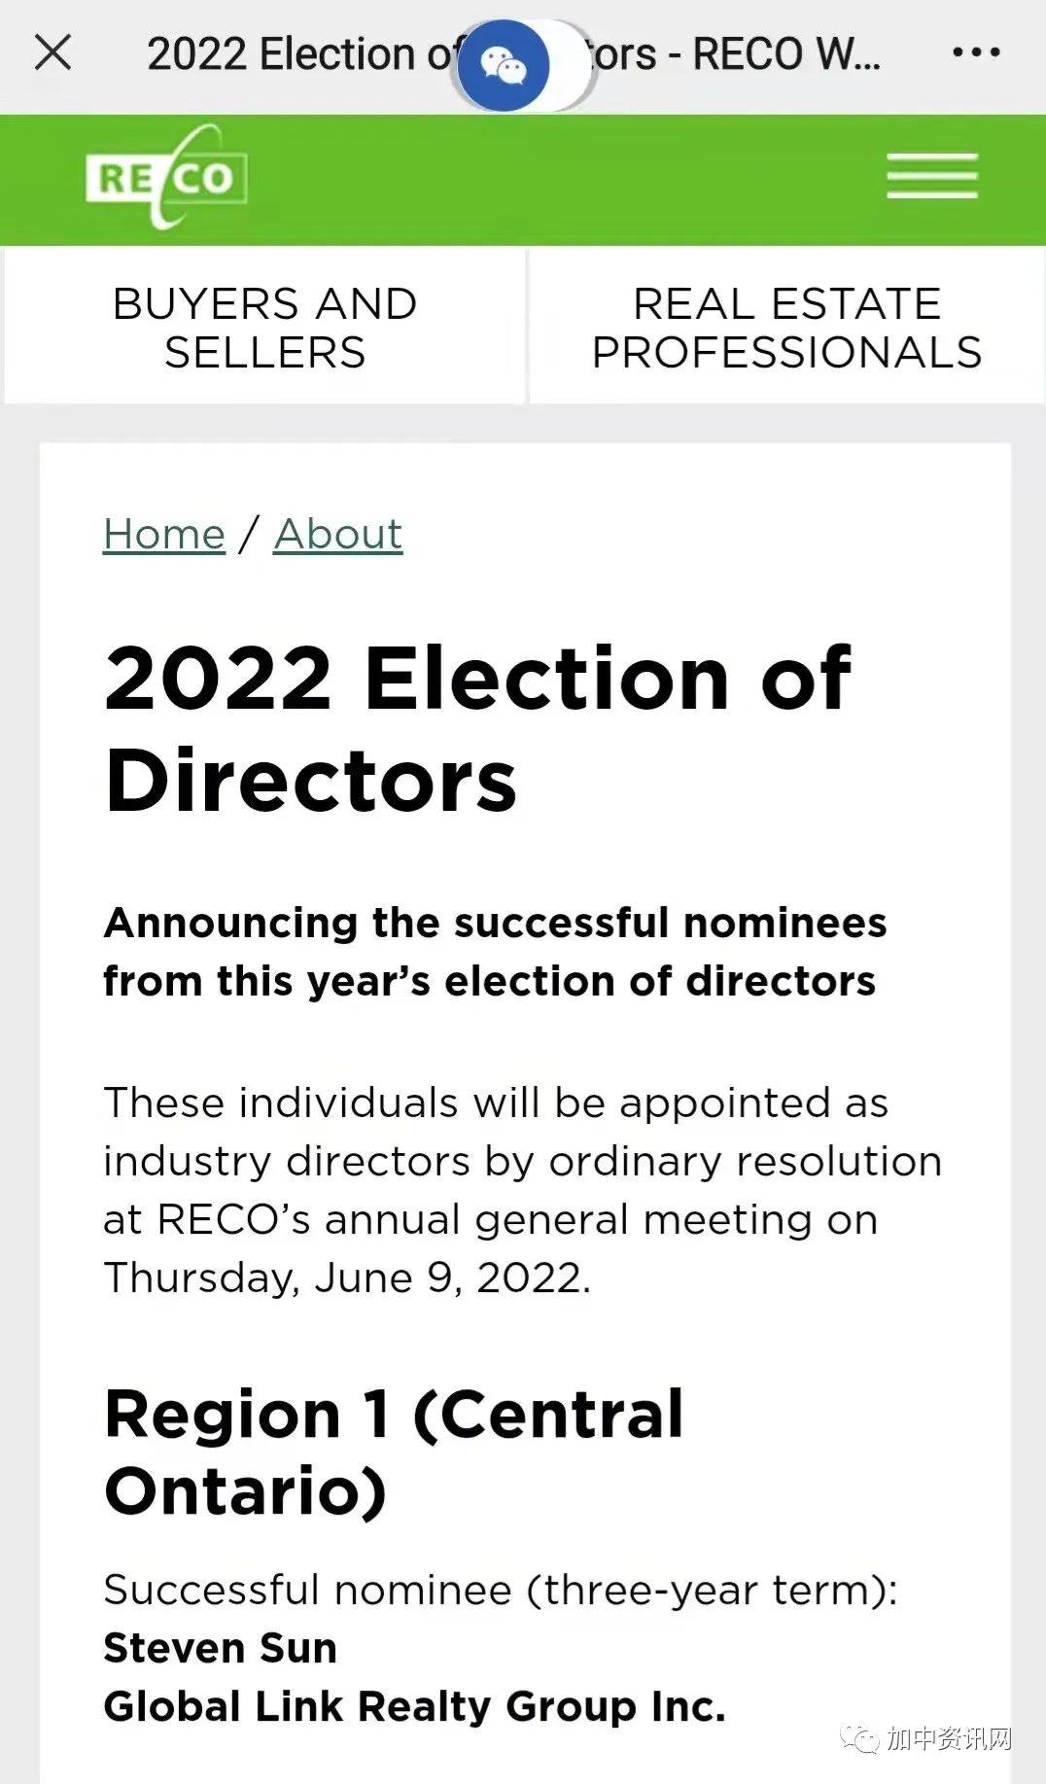Open the hamburger navigation menu
The height and width of the screenshot is (1784, 1046).
pyautogui.click(x=931, y=177)
